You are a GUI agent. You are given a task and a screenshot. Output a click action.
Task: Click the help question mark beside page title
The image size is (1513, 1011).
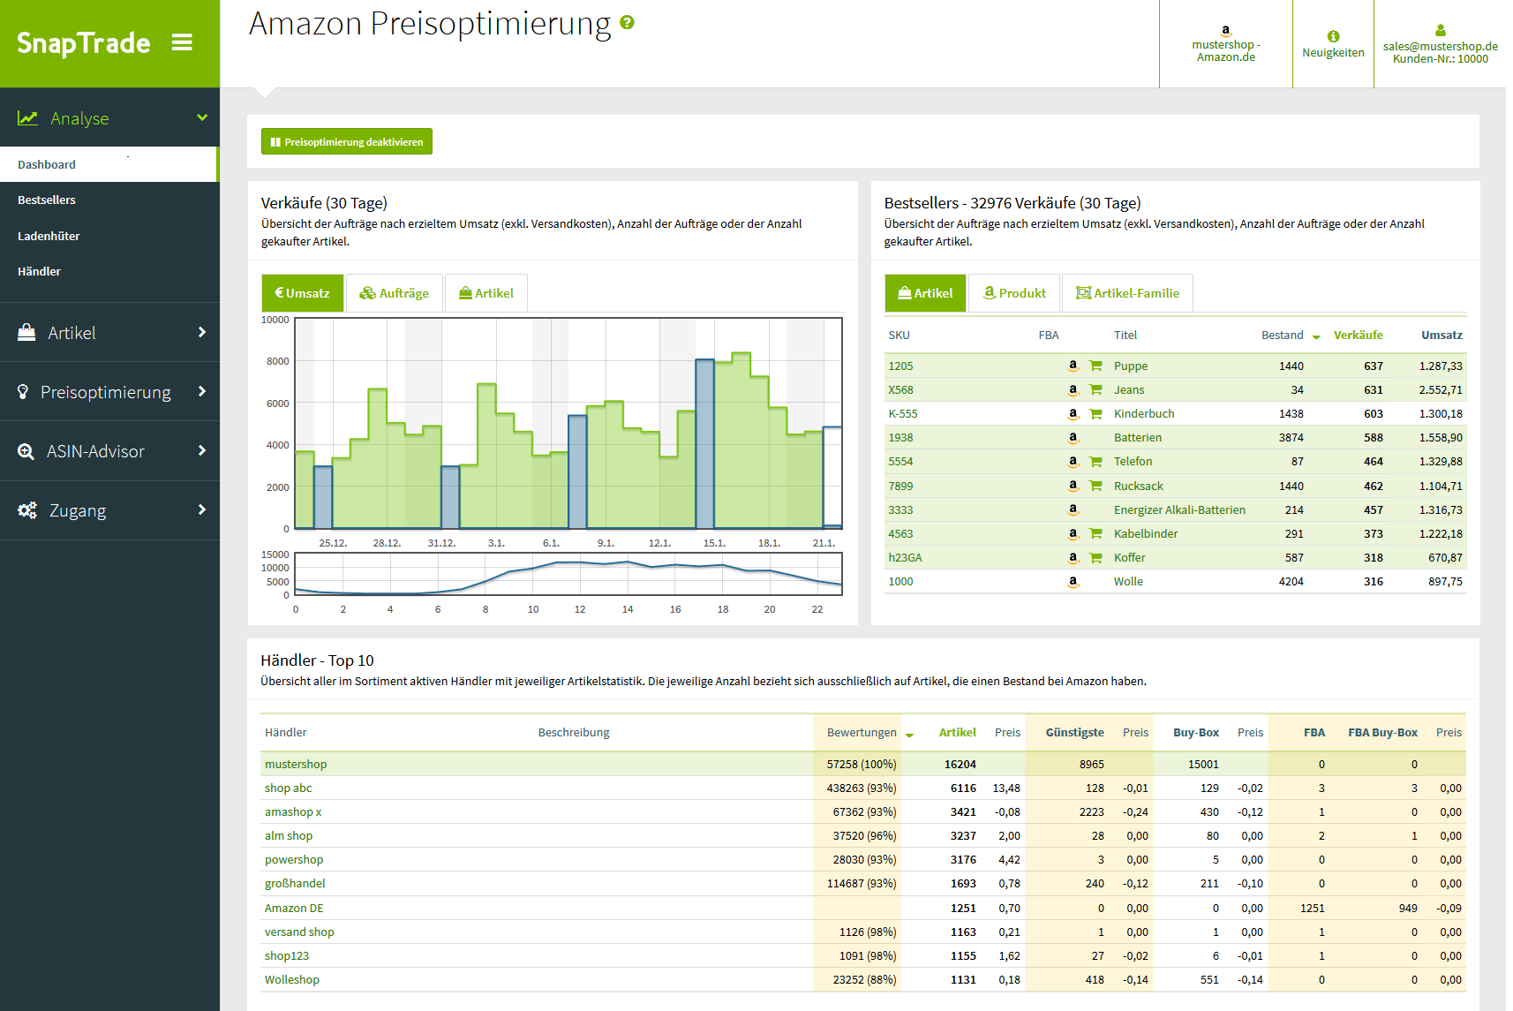point(627,23)
